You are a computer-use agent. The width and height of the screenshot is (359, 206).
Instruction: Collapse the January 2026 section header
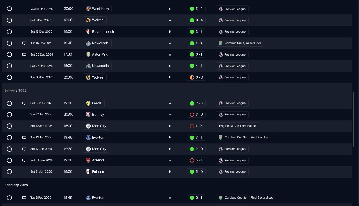click(15, 90)
